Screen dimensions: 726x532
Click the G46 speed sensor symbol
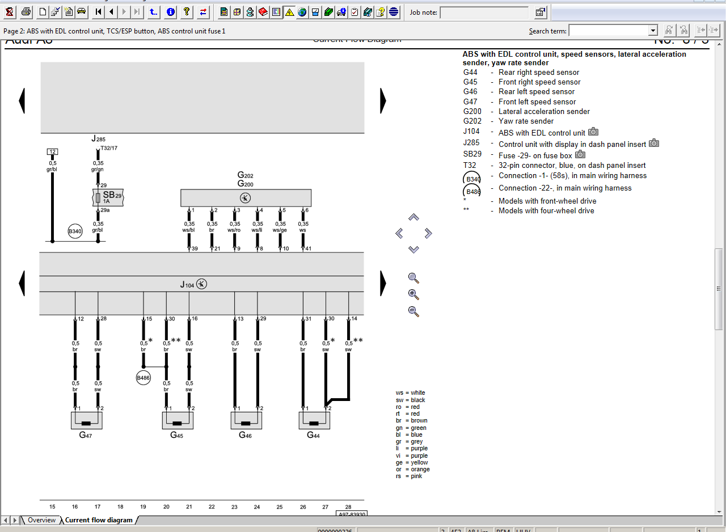(246, 420)
